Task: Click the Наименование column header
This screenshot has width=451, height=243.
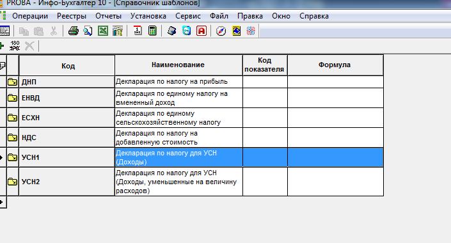Action: pos(178,66)
